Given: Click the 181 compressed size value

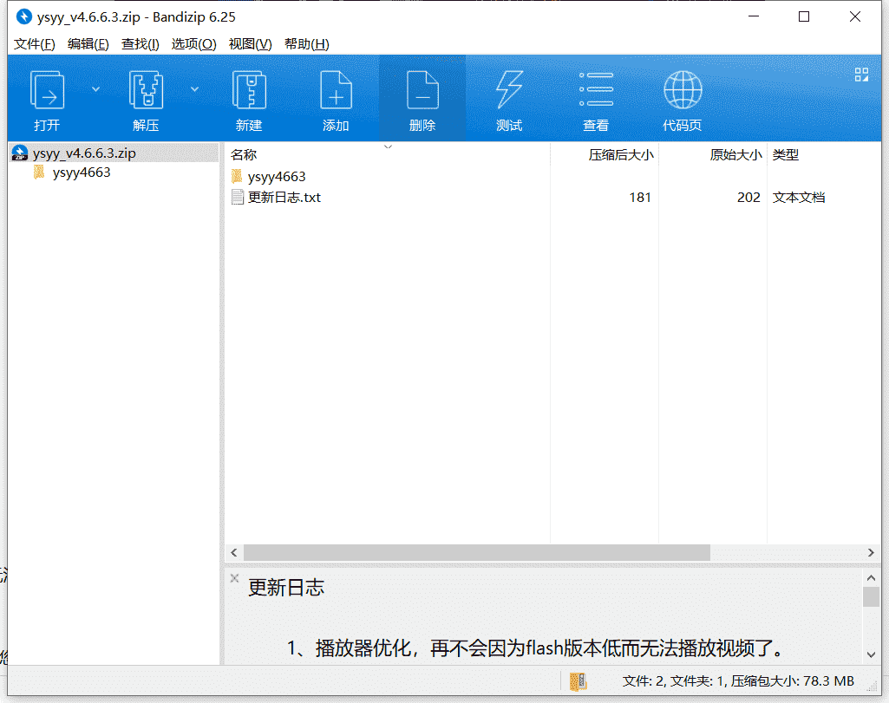Looking at the screenshot, I should (640, 197).
